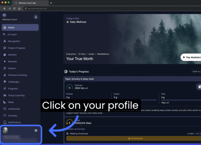Viewport: 201px width, 145px height.
Task: Click the calories gauge icon
Action: click(70, 87)
